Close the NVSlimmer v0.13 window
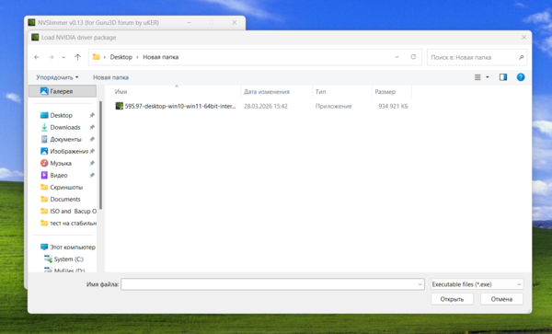The image size is (552, 334). click(235, 22)
